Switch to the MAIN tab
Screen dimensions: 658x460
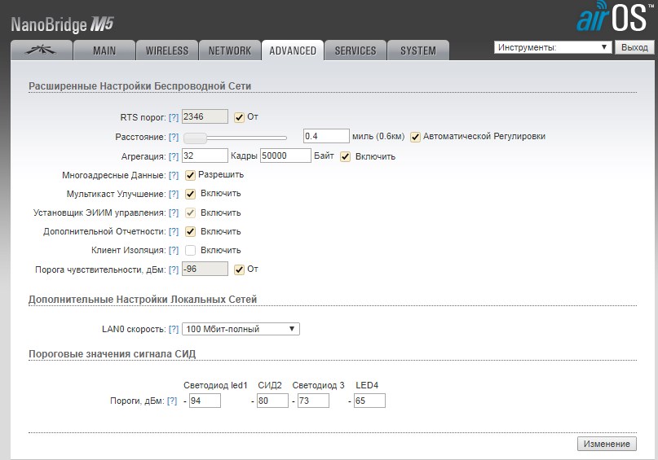pos(104,50)
